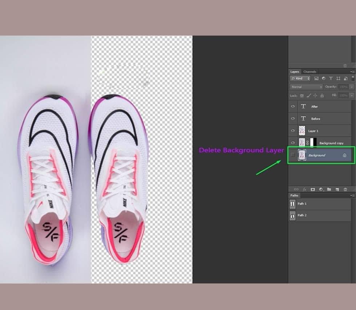Click Path 1 thumbnail
This screenshot has width=356, height=310.
tap(292, 204)
